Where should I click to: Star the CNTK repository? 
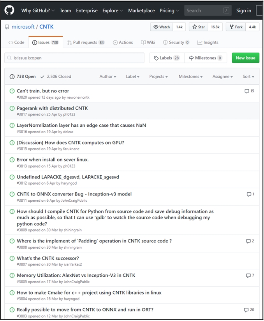pyautogui.click(x=199, y=27)
